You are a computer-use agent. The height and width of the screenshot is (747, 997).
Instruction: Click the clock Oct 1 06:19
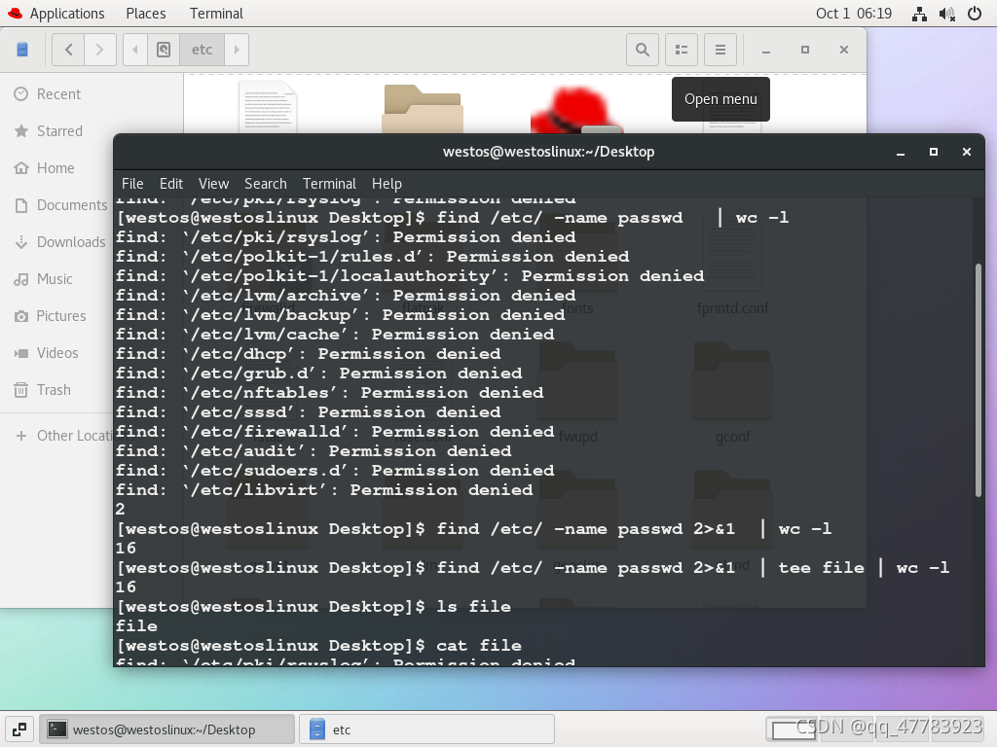tap(854, 14)
